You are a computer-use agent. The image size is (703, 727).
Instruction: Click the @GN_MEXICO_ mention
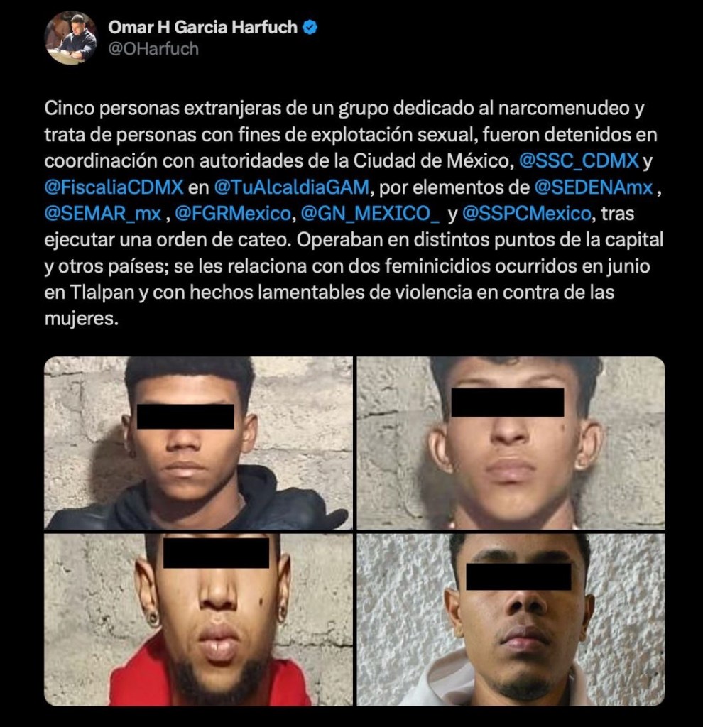[370, 213]
